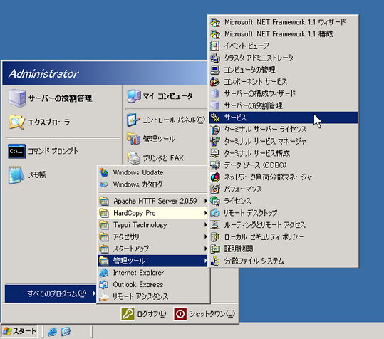
Task: Click the Component Services (コンポーネント サービス) icon
Action: (215, 82)
